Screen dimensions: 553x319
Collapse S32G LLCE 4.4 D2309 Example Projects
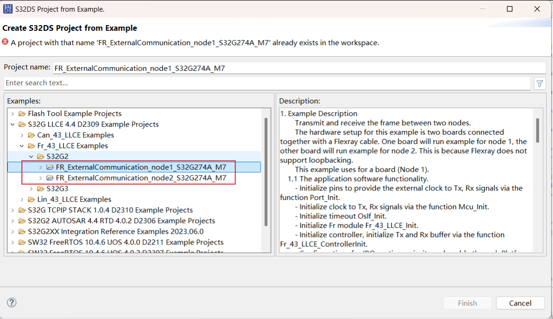tap(13, 124)
